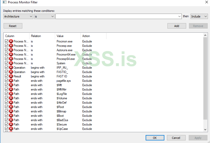Screen dimensions: 210x143
Task: Click the red exclude icon for Autoruns.exe
Action: [11, 50]
